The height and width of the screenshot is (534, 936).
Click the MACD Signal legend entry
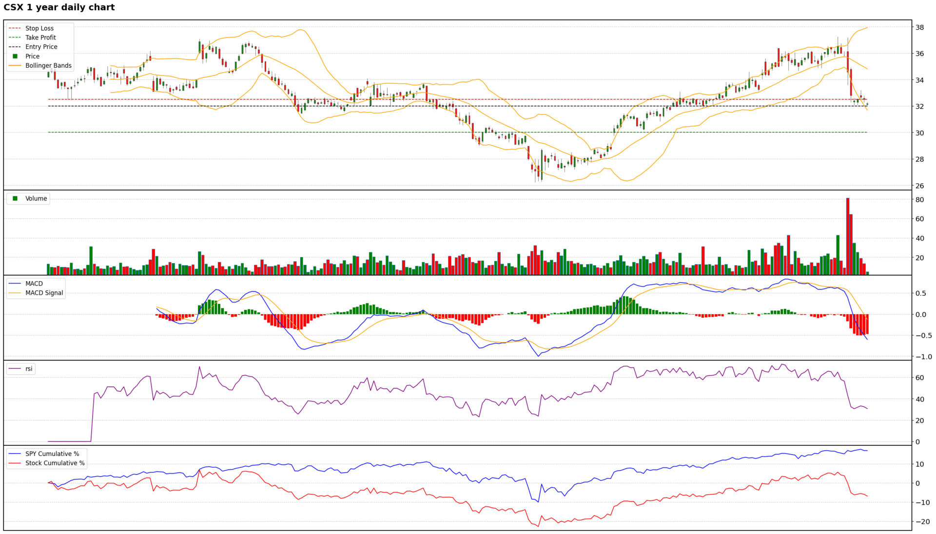pyautogui.click(x=44, y=293)
